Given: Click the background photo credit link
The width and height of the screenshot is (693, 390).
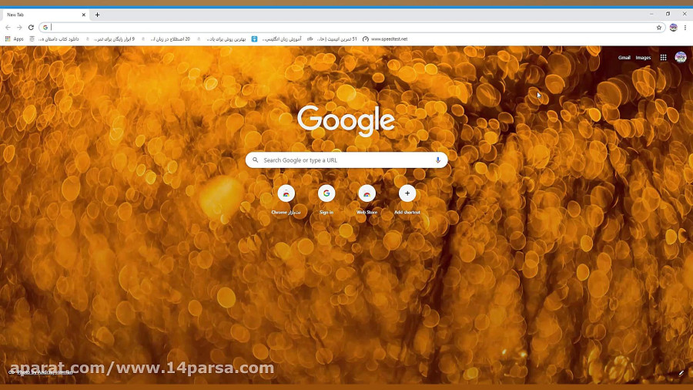Looking at the screenshot, I should tap(45, 372).
